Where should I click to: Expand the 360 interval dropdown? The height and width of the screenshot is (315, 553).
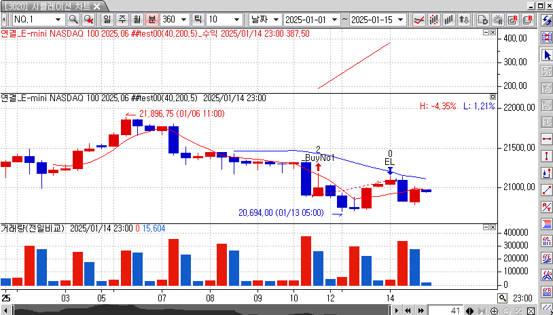(181, 19)
